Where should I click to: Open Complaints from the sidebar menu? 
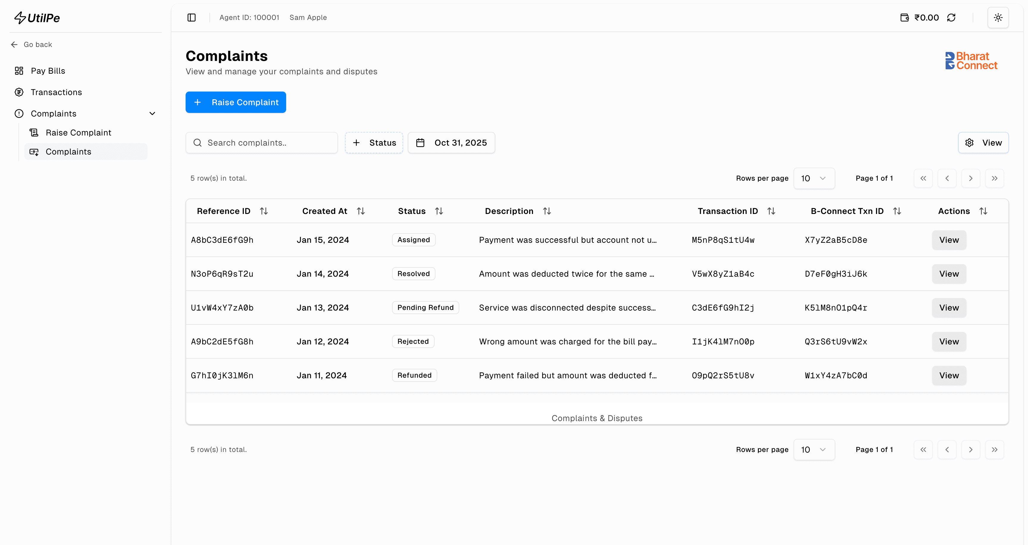point(68,152)
